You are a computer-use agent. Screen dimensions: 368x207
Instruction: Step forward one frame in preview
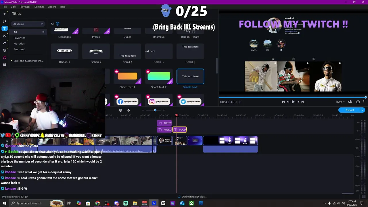click(x=298, y=102)
